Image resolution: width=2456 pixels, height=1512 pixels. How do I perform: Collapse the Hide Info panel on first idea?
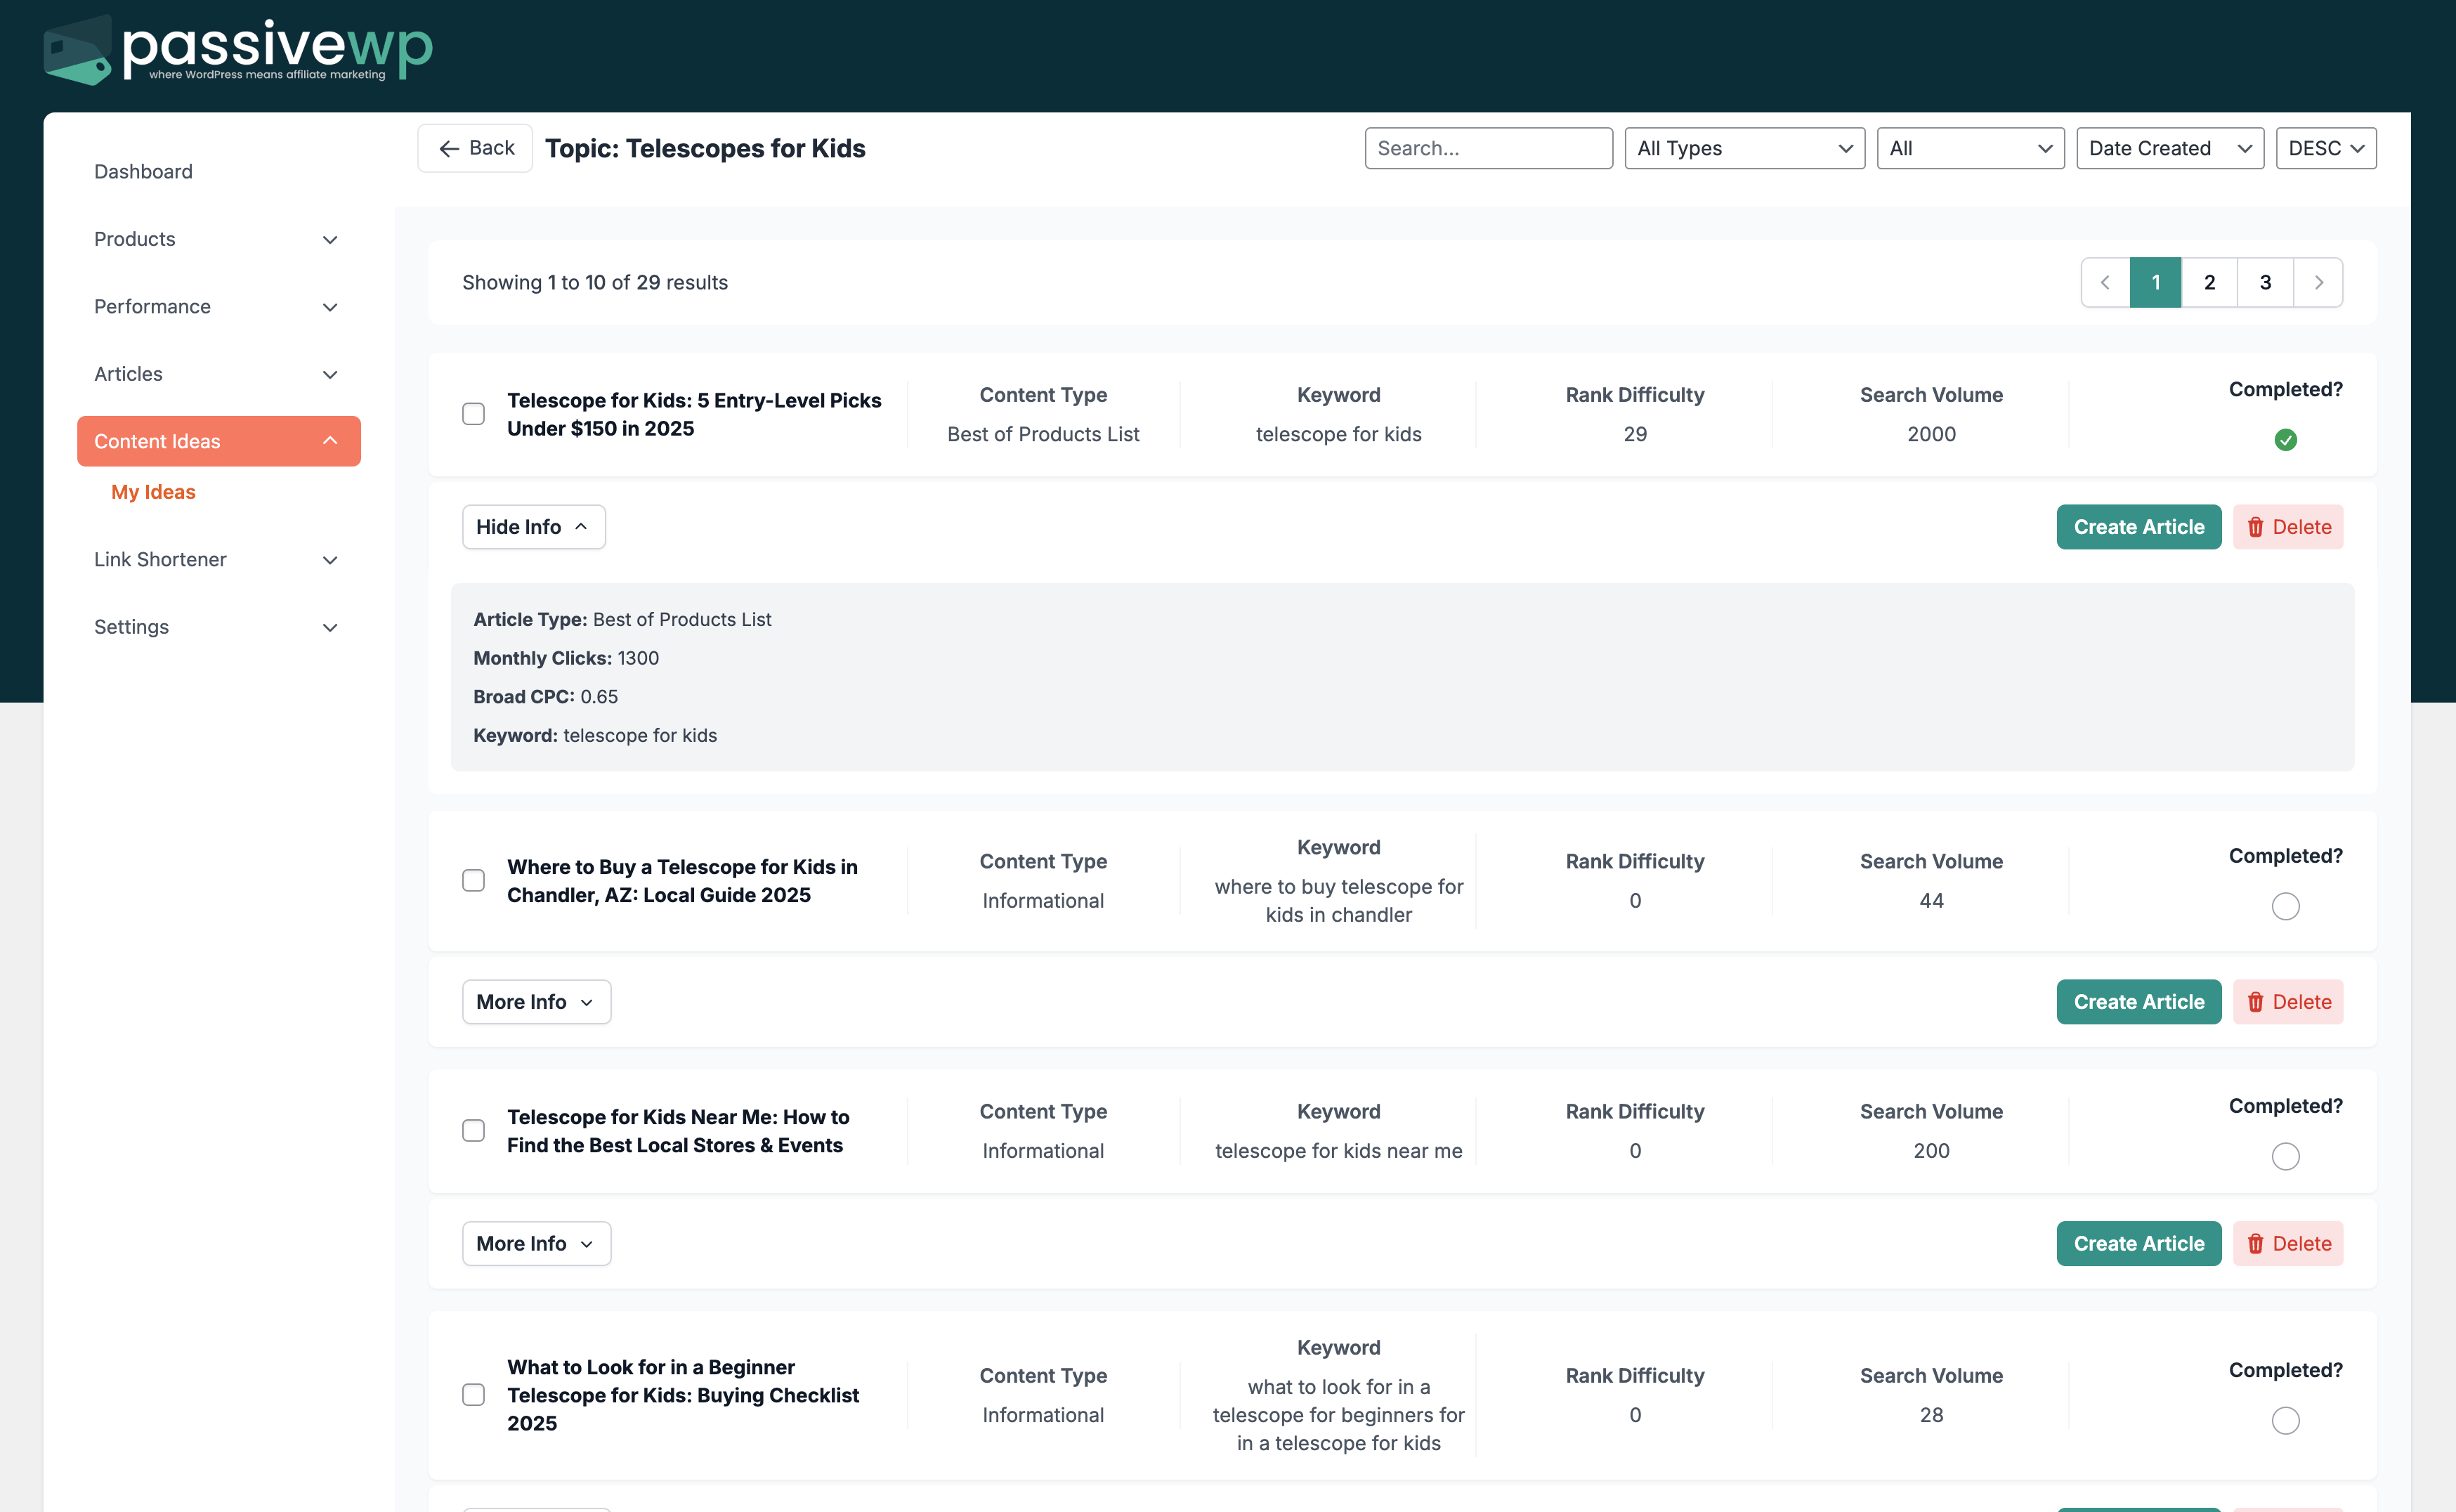point(533,527)
